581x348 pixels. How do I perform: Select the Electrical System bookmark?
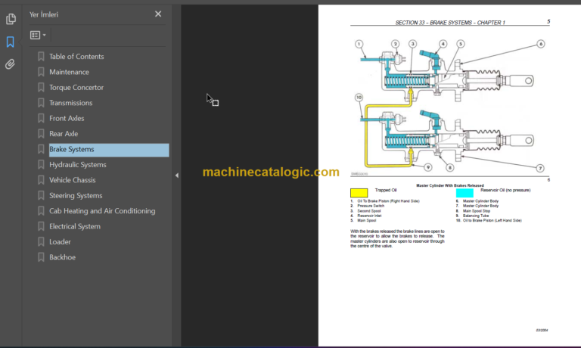[x=75, y=226]
